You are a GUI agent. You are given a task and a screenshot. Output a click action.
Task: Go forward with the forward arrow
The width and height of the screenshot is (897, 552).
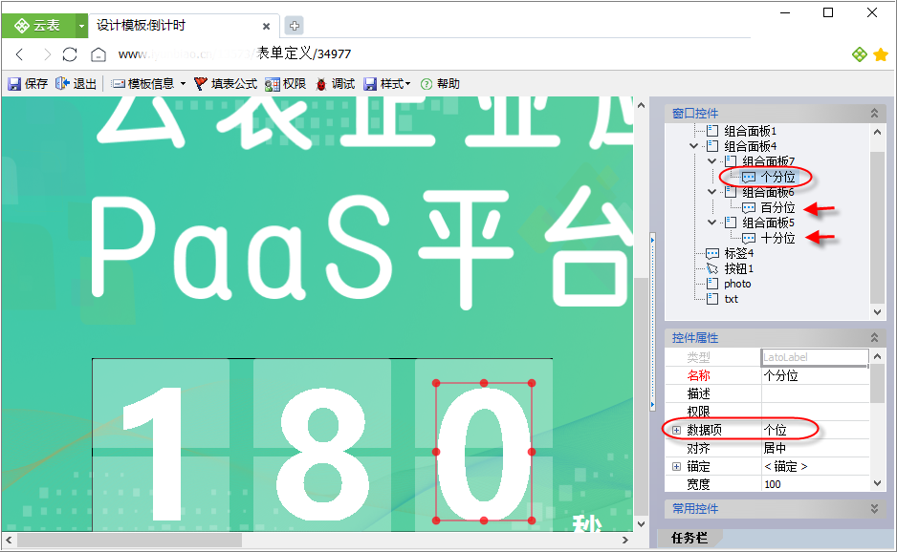click(x=47, y=54)
